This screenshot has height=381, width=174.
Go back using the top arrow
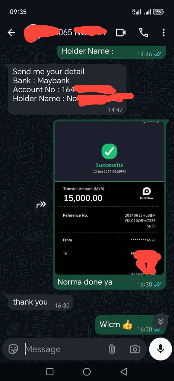(11, 32)
